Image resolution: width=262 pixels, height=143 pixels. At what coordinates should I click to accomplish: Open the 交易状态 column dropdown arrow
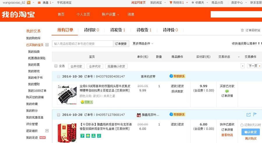(x=239, y=57)
